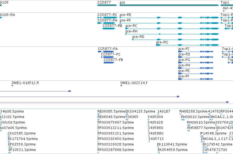Image resolution: width=233 pixels, height=154 pixels.
Task: Select EST label RH68268.5prime
Action: click(193, 111)
